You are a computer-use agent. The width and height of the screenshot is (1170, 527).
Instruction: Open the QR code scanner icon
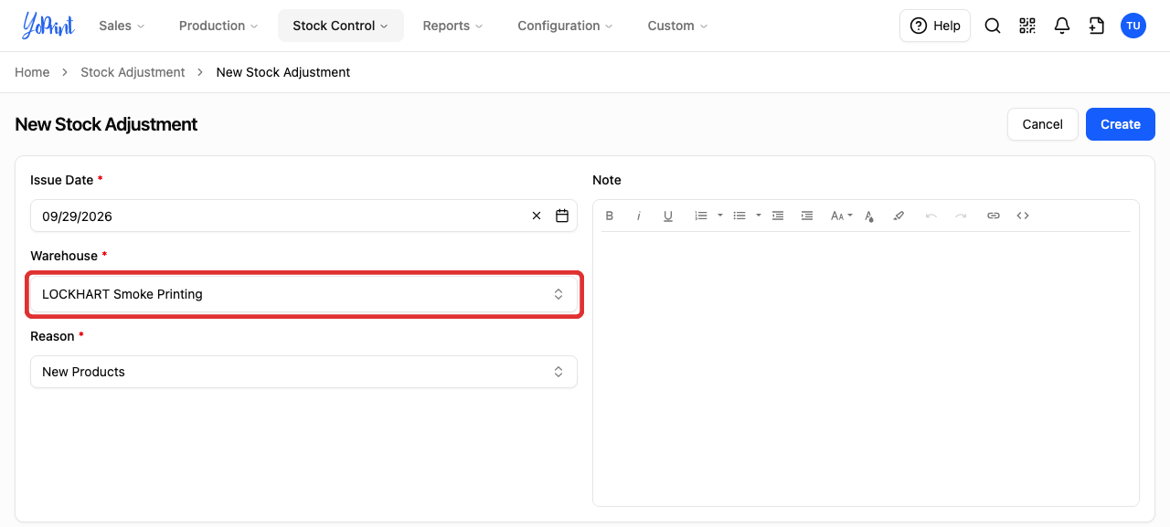[1027, 26]
